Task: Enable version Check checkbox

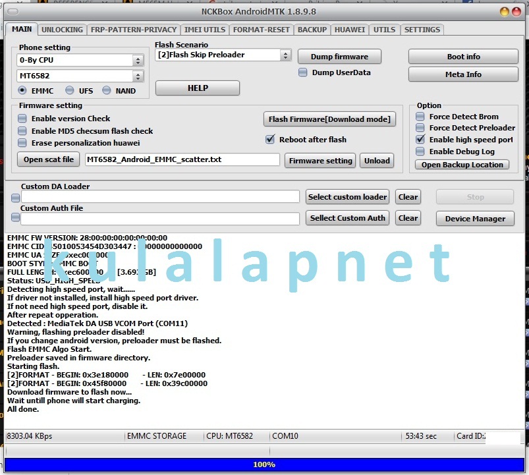Action: click(22, 119)
